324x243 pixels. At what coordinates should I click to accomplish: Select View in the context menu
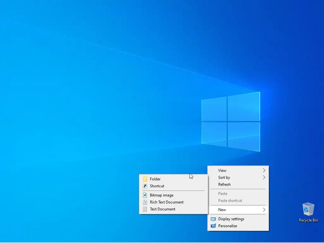[x=238, y=171]
